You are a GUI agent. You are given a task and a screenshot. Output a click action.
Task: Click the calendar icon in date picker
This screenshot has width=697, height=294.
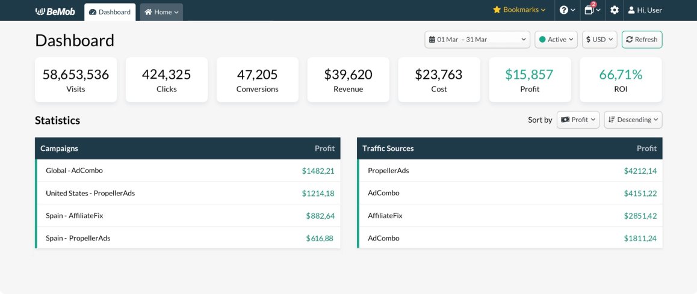click(432, 40)
